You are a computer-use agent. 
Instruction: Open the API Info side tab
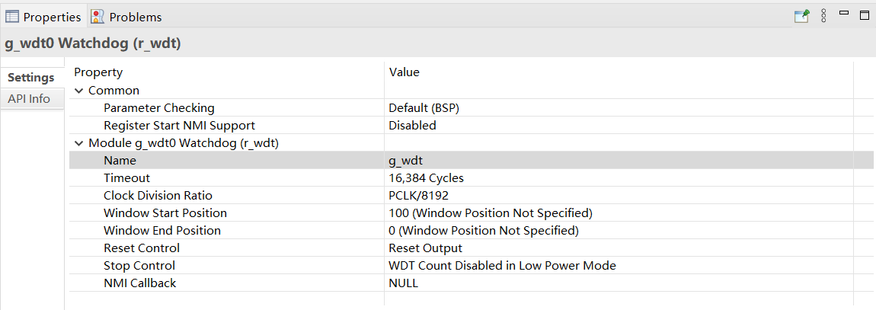coord(29,99)
